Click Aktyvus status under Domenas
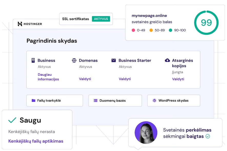227x151 pixels. point(85,67)
